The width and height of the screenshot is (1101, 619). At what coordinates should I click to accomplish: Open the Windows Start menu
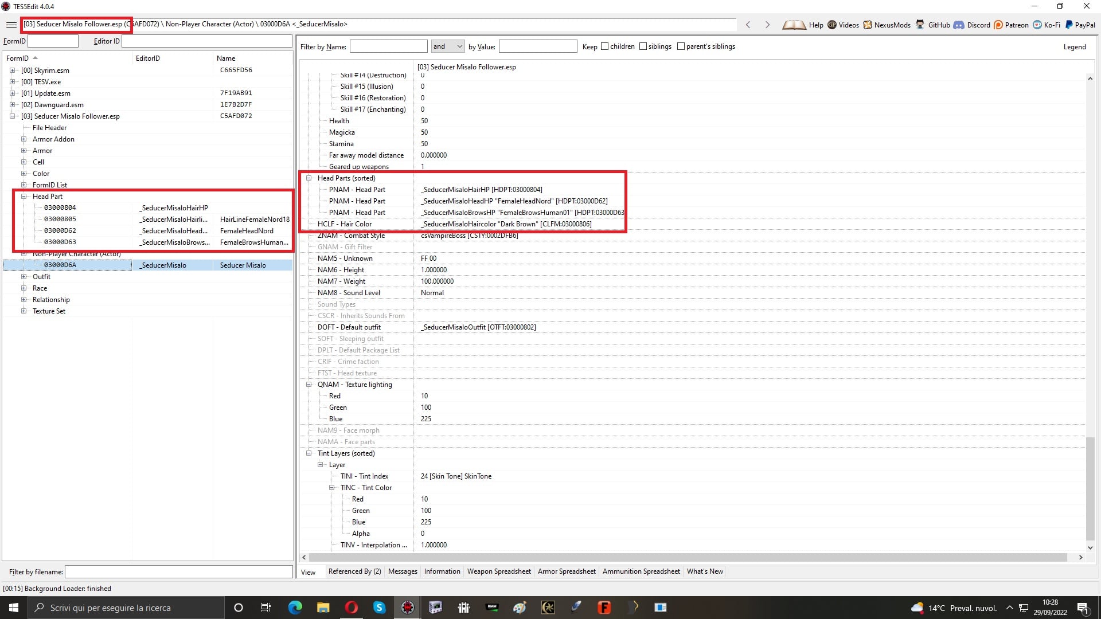tap(14, 608)
